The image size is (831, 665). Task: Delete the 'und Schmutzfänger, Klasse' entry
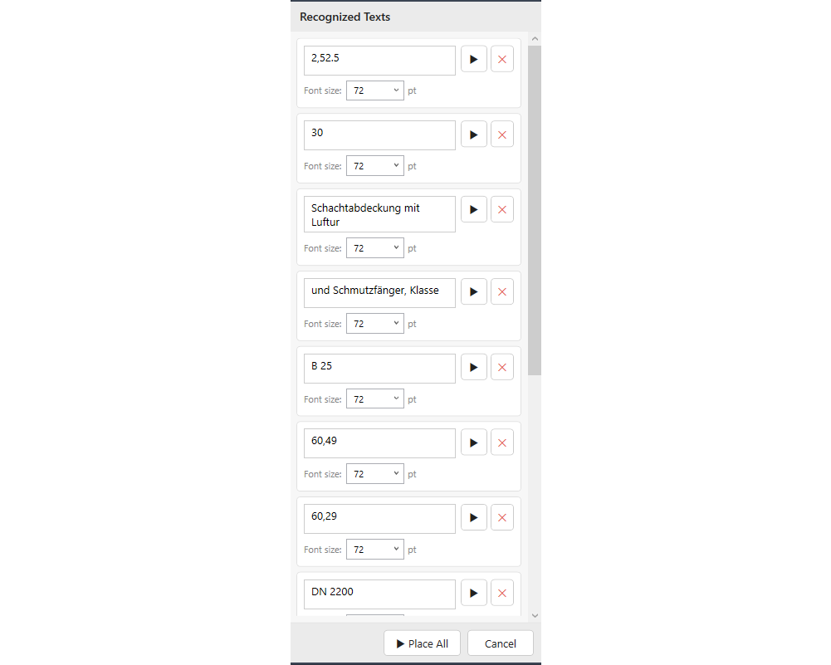click(x=502, y=291)
